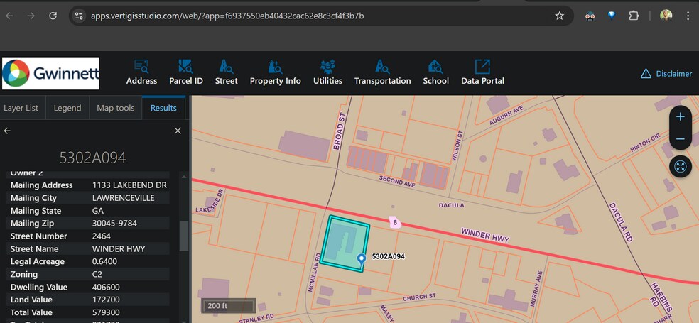Screen dimensions: 699x323
Task: Click the Property Info tool
Action: (275, 73)
